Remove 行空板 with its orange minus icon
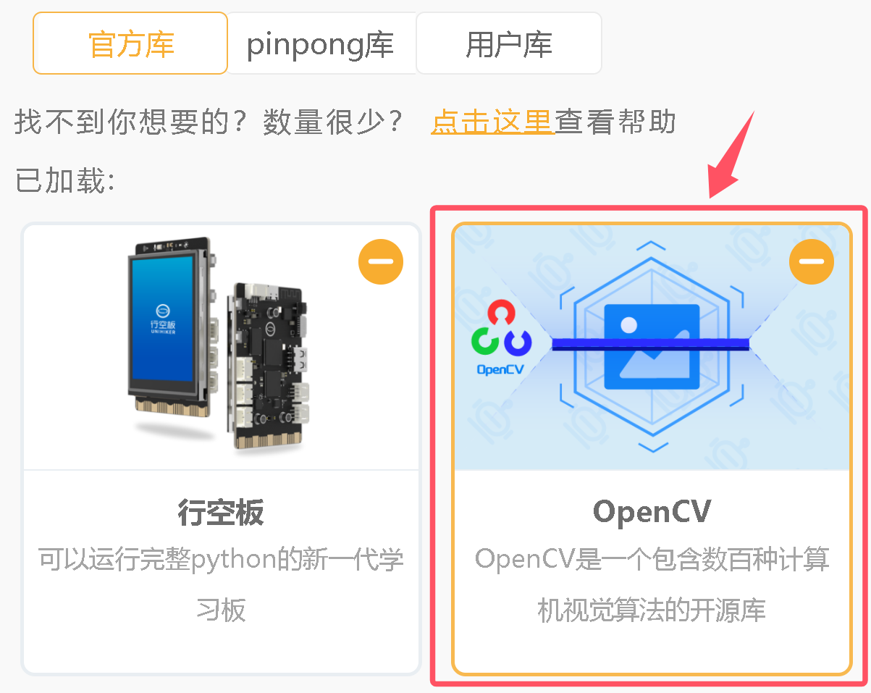This screenshot has height=693, width=871. [381, 261]
